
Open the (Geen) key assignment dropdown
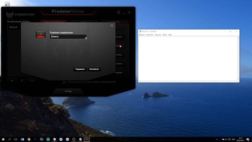point(68,37)
